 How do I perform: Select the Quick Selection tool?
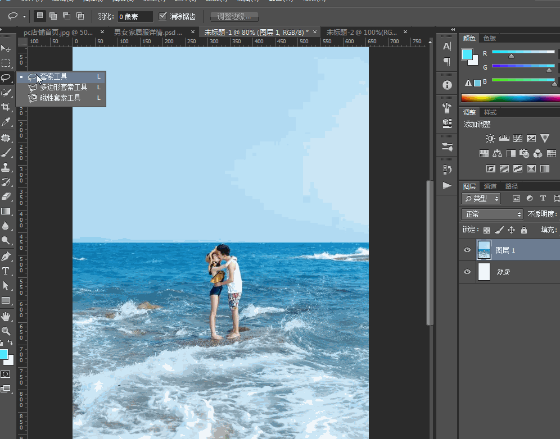(x=6, y=93)
